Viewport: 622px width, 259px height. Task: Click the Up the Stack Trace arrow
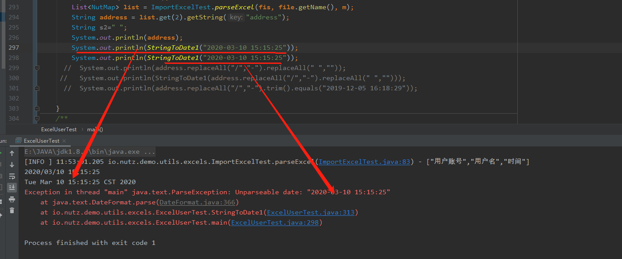pyautogui.click(x=12, y=153)
